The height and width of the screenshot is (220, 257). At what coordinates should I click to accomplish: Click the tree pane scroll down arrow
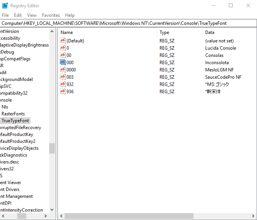pyautogui.click(x=52, y=210)
